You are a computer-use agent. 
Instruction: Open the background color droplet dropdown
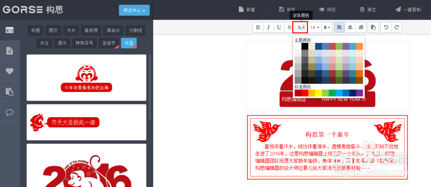click(327, 28)
